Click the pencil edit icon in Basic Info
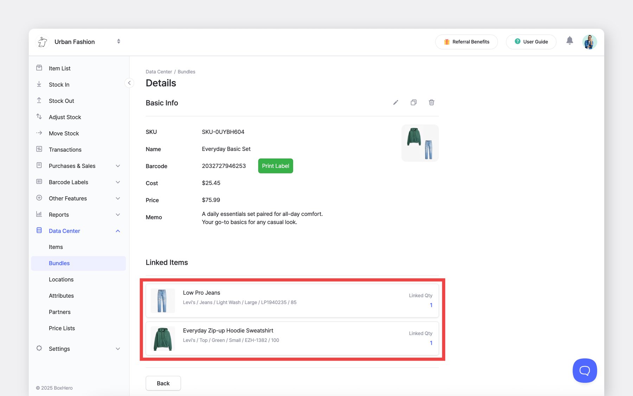The width and height of the screenshot is (633, 396). [396, 103]
